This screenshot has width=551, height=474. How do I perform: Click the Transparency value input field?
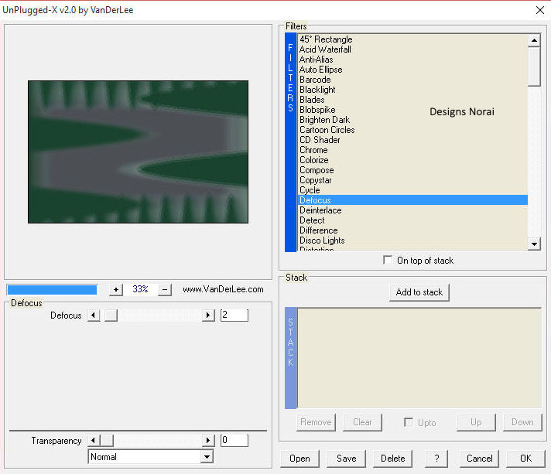[234, 440]
